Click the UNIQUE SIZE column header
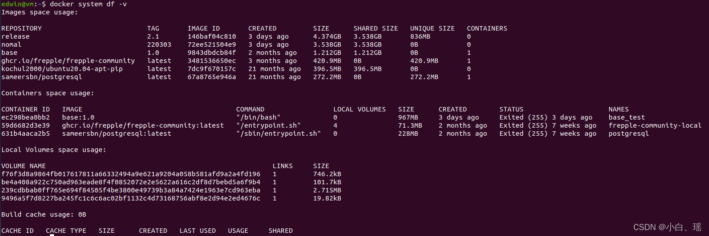Image resolution: width=709 pixels, height=236 pixels. tap(432, 28)
